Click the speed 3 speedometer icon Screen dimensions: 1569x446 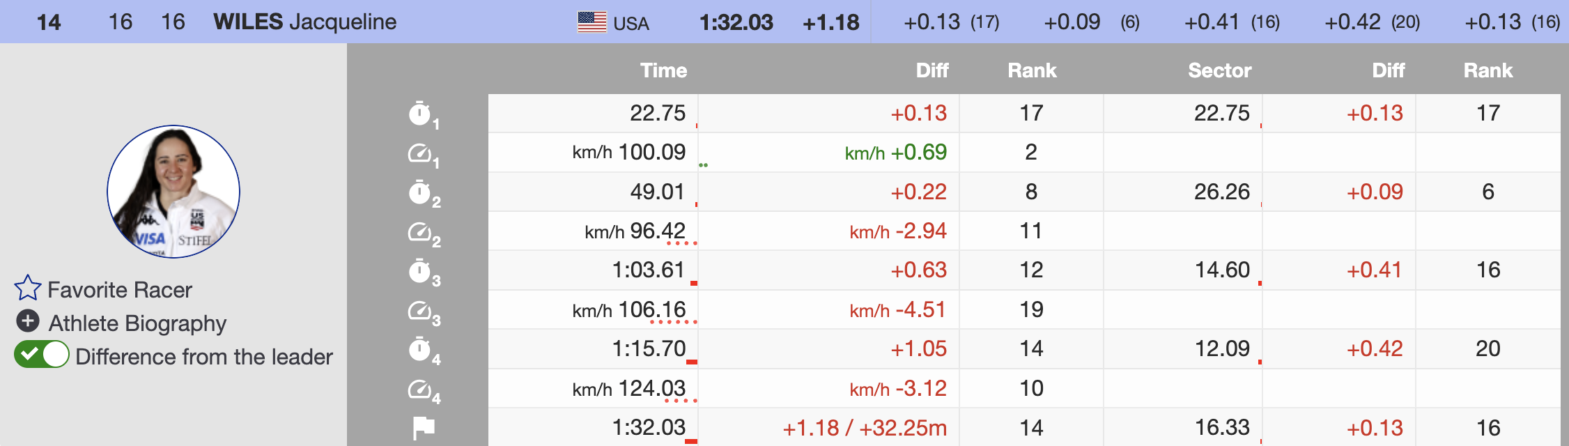(x=420, y=310)
